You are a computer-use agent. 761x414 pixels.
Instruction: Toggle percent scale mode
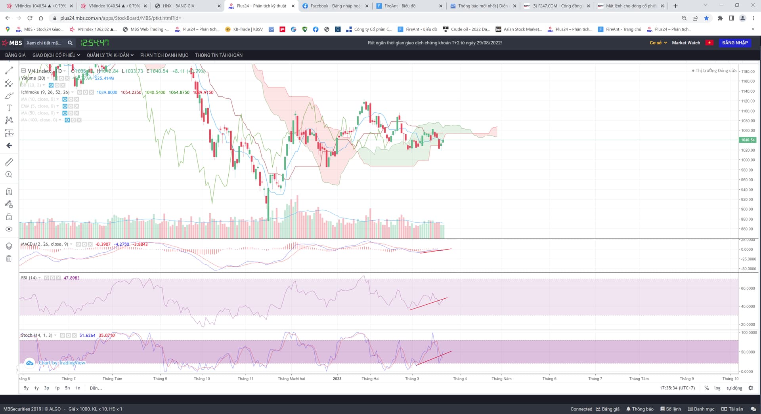pos(706,388)
